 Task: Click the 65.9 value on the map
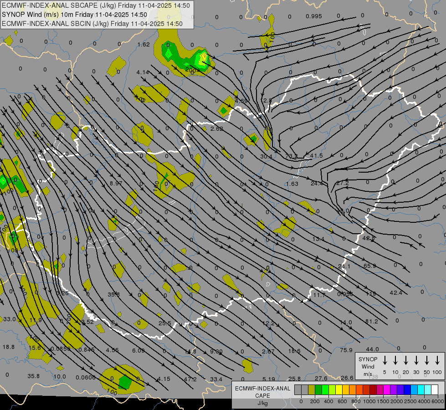pos(370,266)
